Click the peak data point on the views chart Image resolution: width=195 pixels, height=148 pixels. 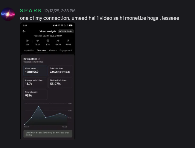[x=39, y=106]
